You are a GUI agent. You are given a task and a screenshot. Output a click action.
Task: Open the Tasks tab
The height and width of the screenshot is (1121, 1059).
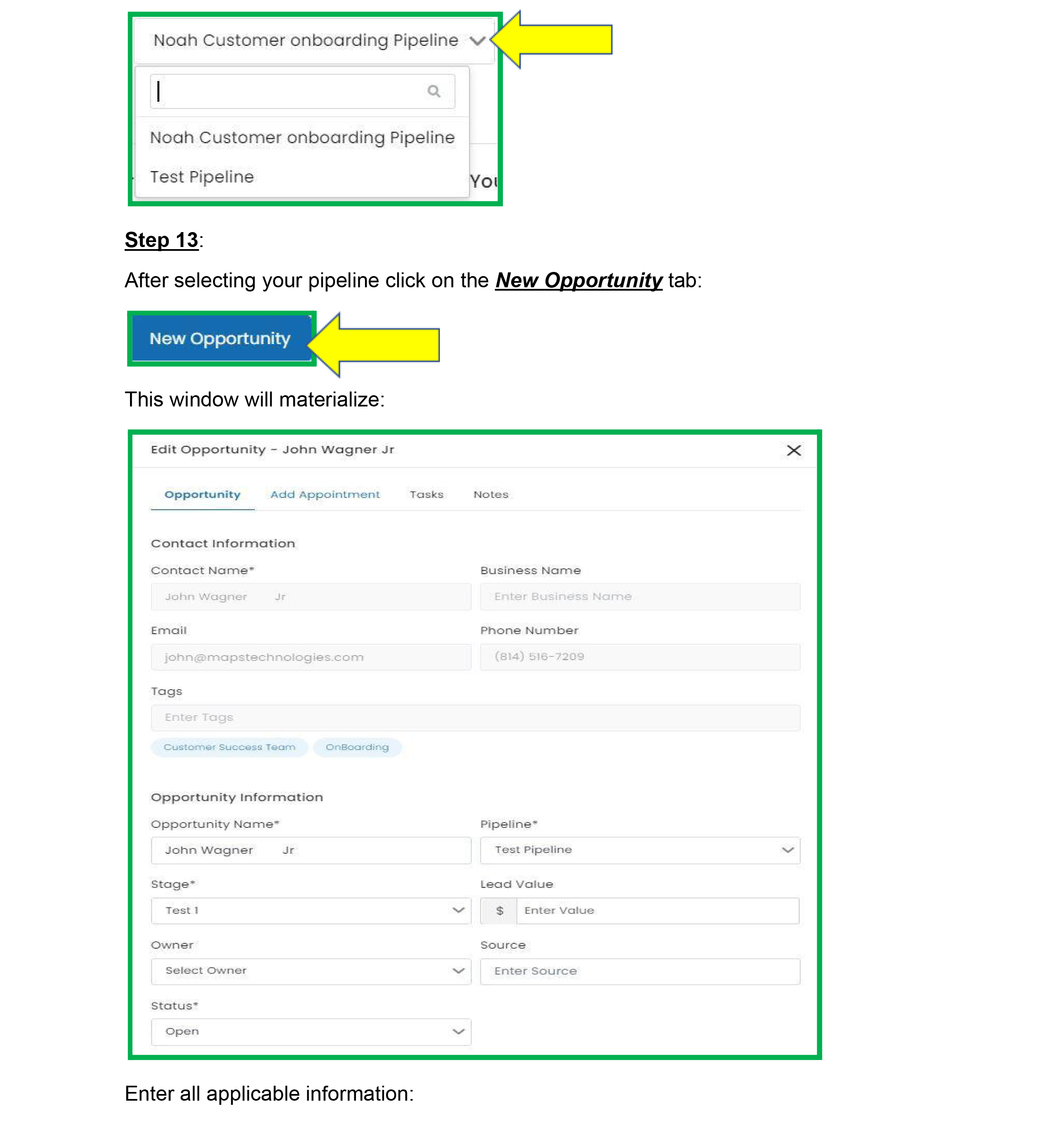point(426,494)
